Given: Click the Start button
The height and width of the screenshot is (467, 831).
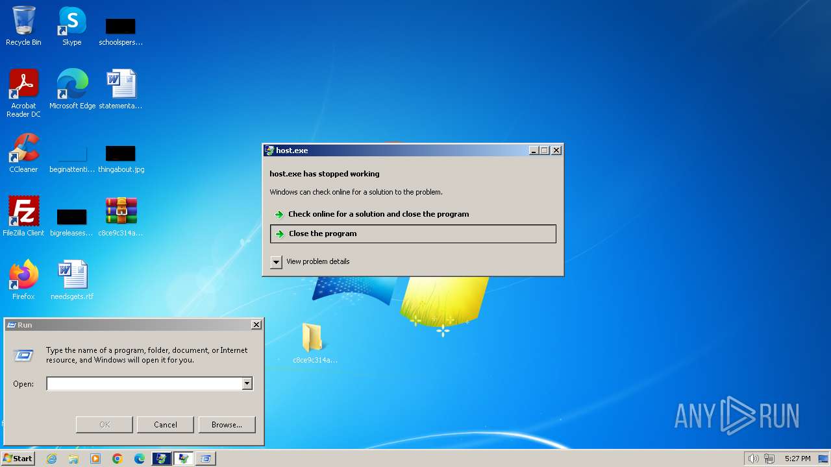Looking at the screenshot, I should 18,459.
